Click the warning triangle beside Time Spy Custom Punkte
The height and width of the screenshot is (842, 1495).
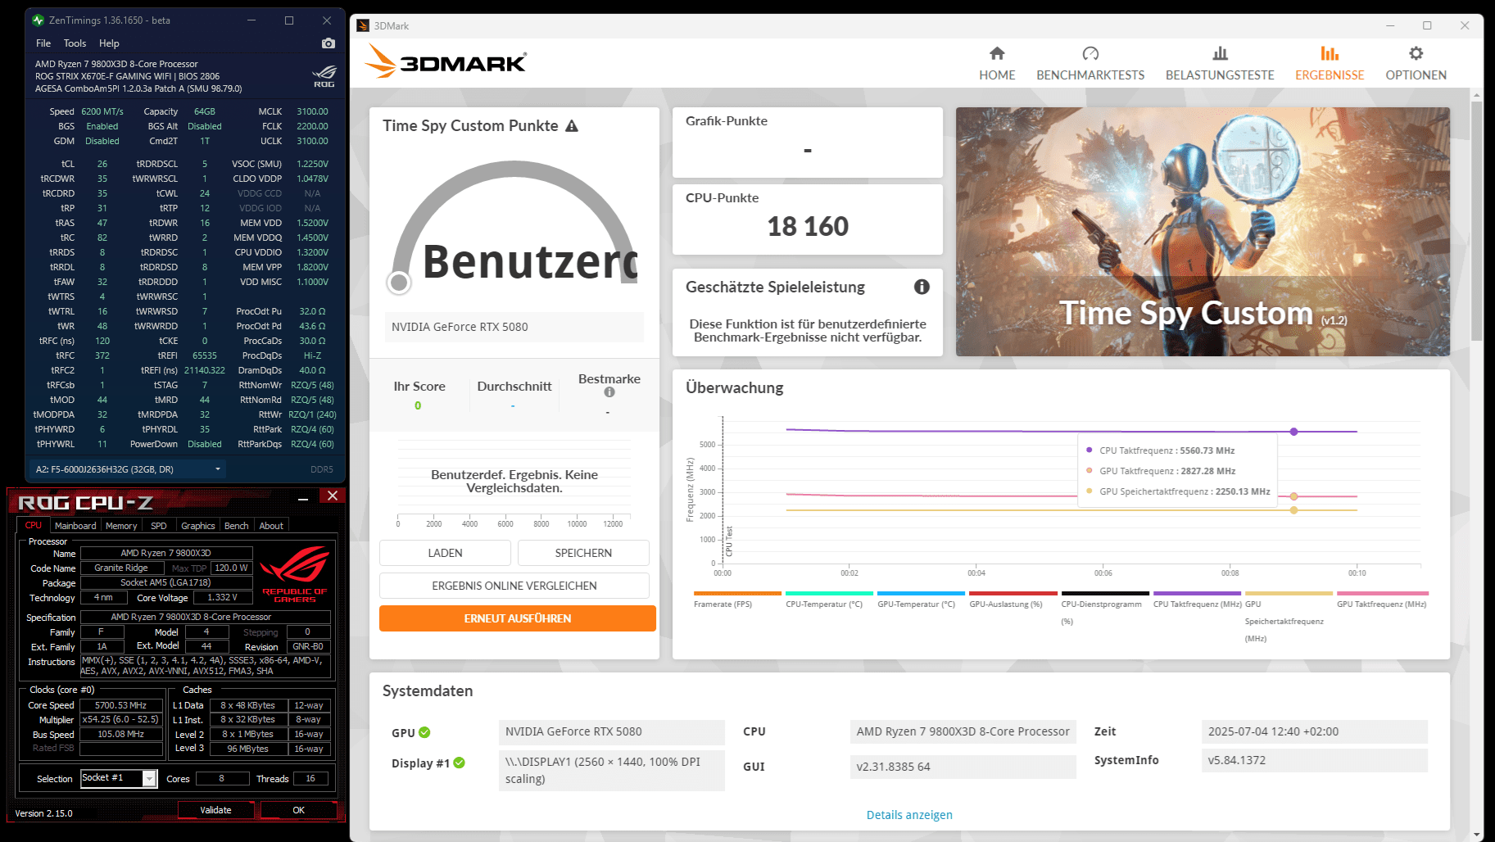(572, 126)
